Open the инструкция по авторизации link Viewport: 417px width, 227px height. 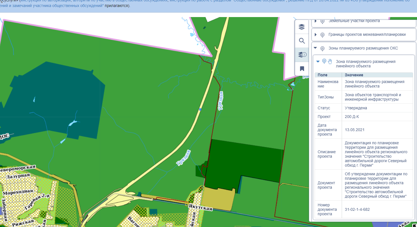46,1
